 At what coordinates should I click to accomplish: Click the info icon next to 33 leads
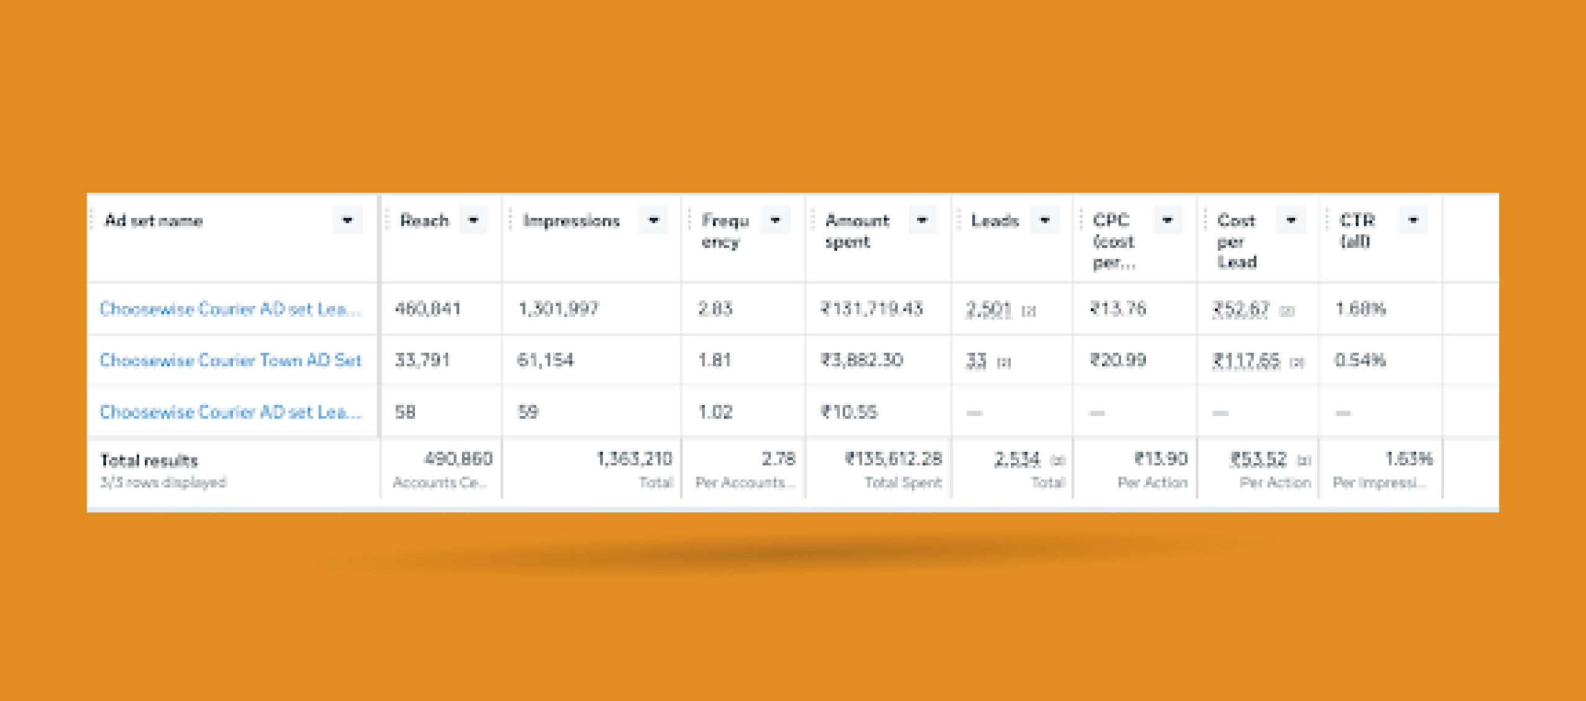(x=1004, y=363)
